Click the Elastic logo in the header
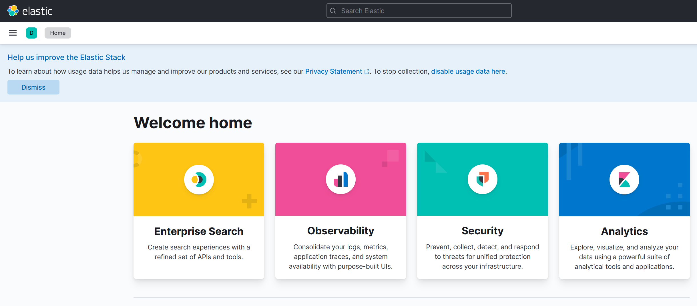Image resolution: width=697 pixels, height=306 pixels. 30,11
